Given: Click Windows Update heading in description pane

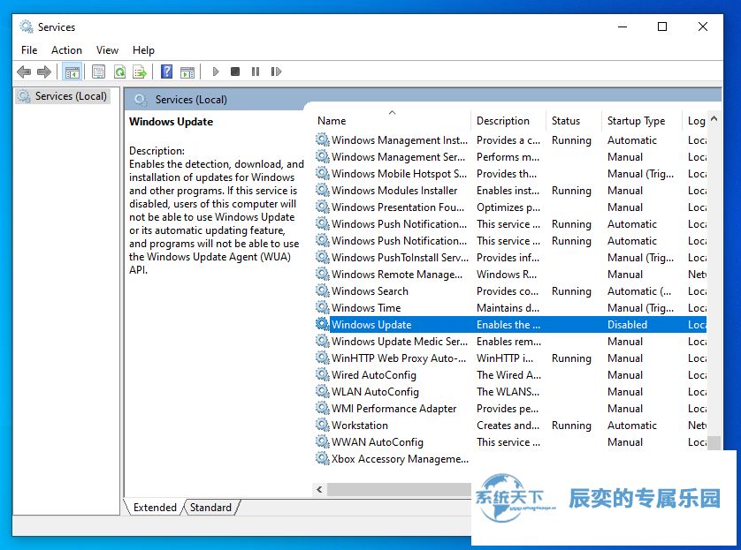Looking at the screenshot, I should (171, 122).
